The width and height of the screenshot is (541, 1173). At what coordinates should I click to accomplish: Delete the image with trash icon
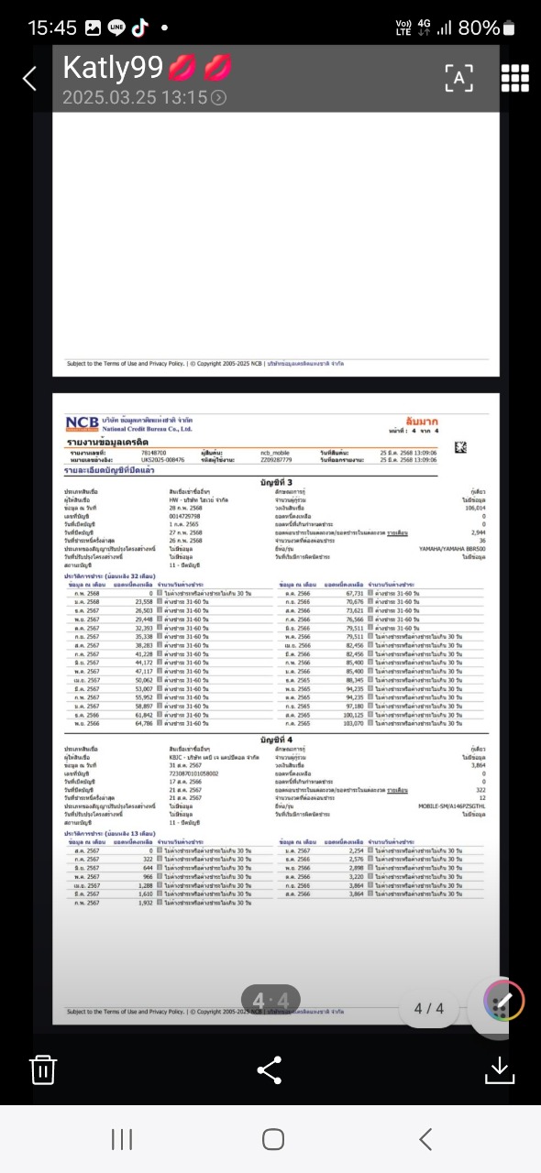pyautogui.click(x=43, y=1069)
